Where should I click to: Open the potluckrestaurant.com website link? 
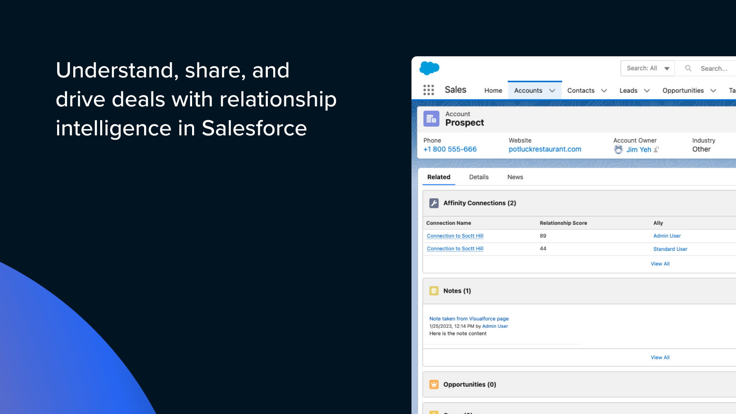click(545, 149)
